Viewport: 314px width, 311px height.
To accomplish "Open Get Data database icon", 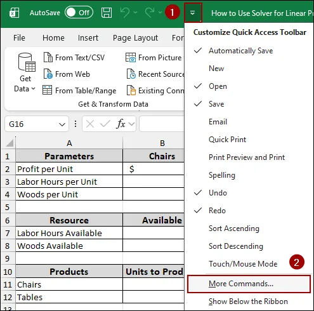I will pos(27,63).
